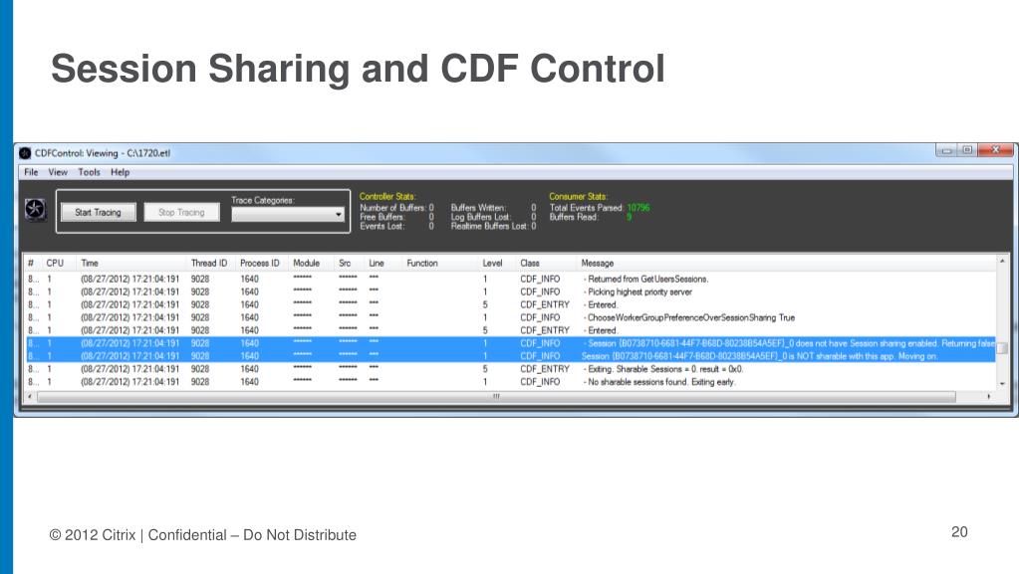The image size is (1019, 574).
Task: Click the # column header
Action: coord(31,263)
